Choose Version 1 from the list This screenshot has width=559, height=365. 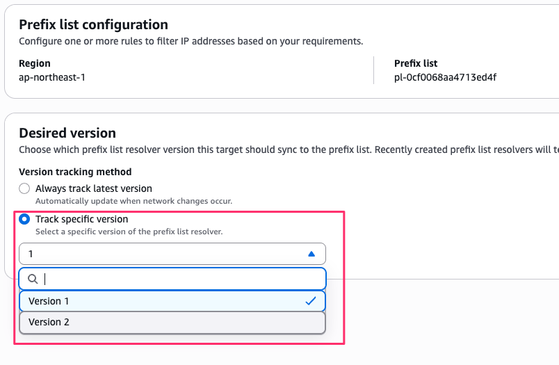tap(49, 301)
